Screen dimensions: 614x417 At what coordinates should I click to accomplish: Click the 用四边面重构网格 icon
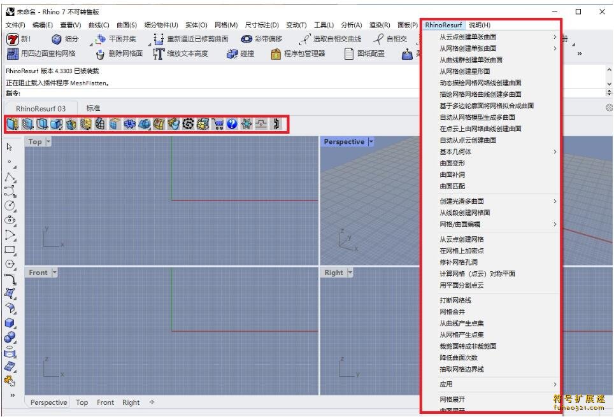coord(13,53)
